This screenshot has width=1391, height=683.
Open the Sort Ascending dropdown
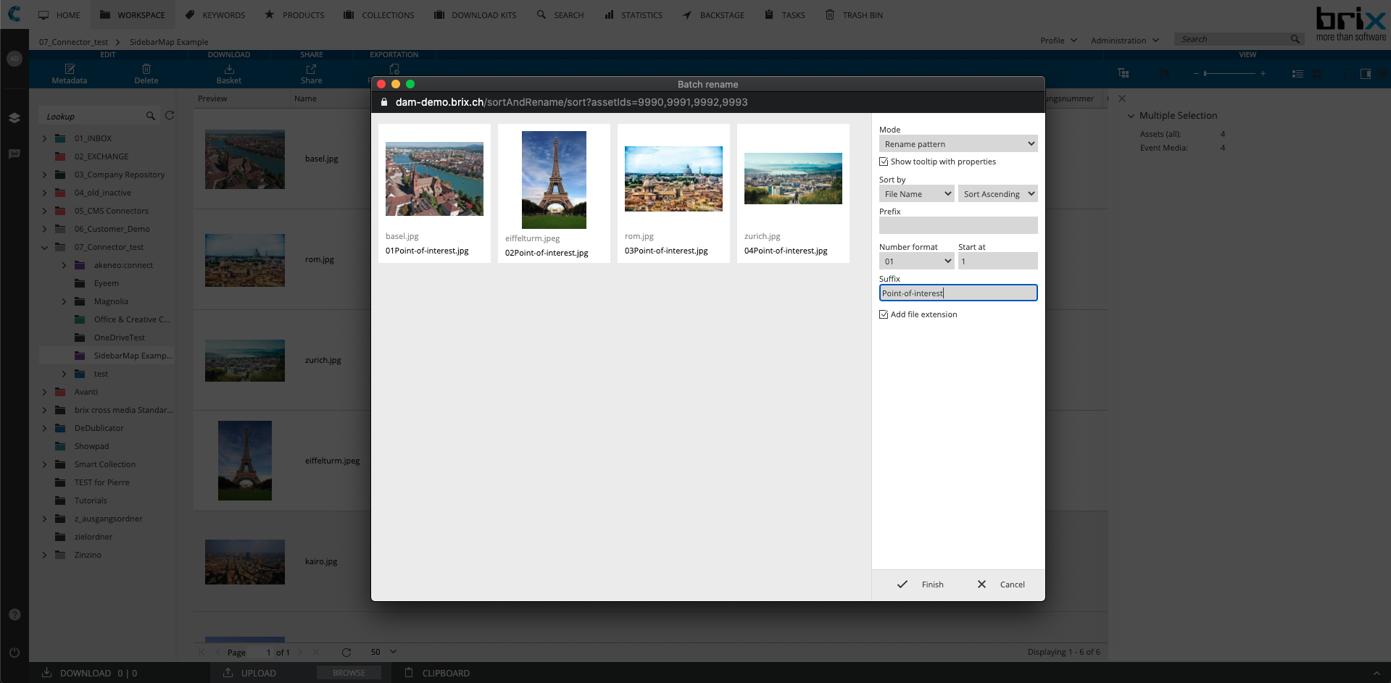998,194
